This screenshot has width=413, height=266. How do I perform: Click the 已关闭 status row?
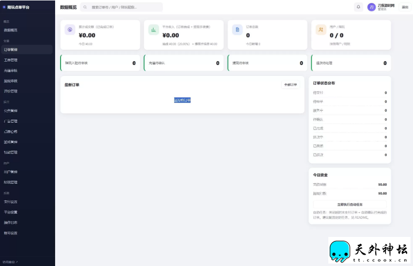pos(350,146)
